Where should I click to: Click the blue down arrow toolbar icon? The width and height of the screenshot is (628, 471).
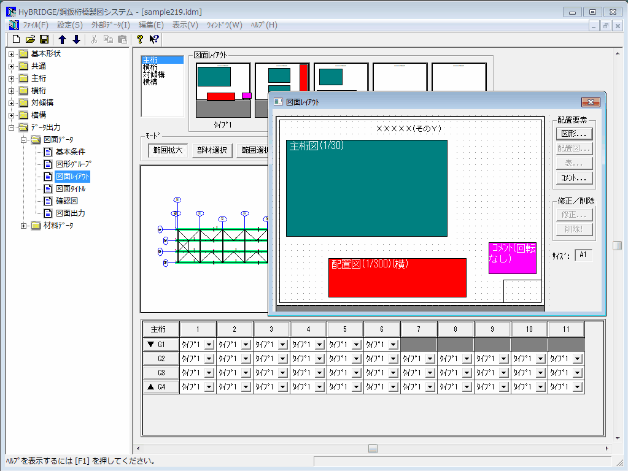[x=76, y=39]
